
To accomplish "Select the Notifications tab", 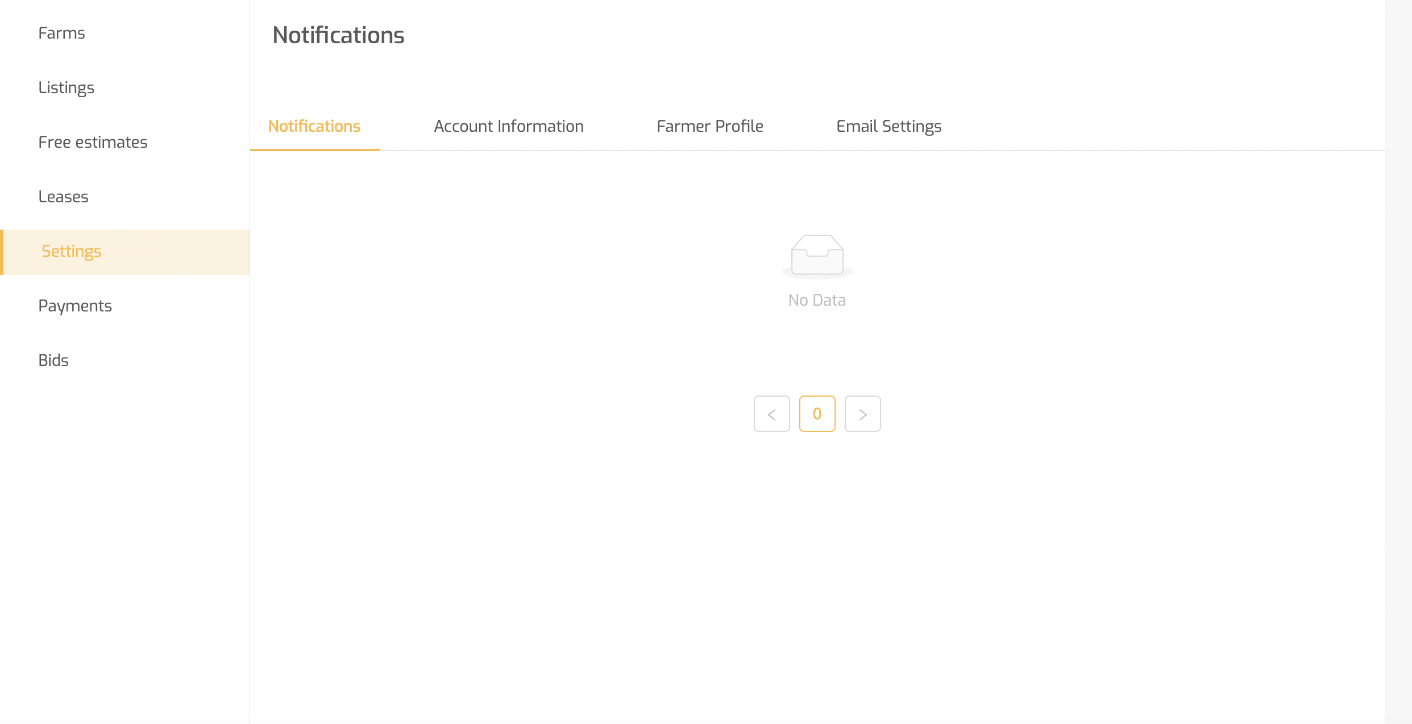I will click(x=314, y=126).
